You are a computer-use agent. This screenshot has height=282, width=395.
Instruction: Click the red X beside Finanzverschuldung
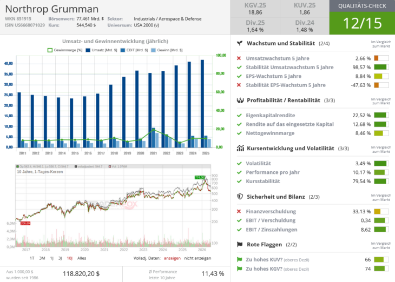[239, 211]
